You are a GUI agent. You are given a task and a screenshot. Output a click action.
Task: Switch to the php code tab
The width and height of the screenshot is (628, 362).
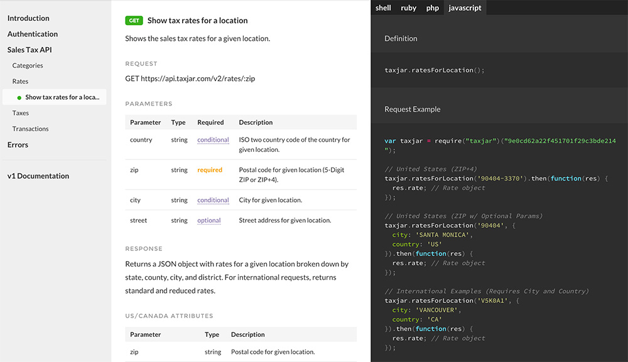pyautogui.click(x=432, y=8)
